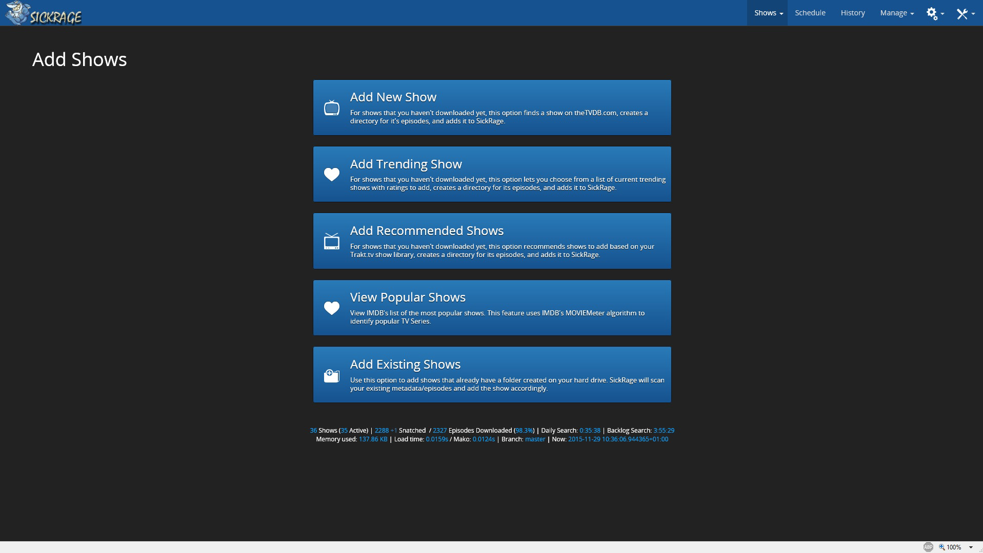Click the SickRage logo
This screenshot has width=983, height=553.
pos(44,13)
